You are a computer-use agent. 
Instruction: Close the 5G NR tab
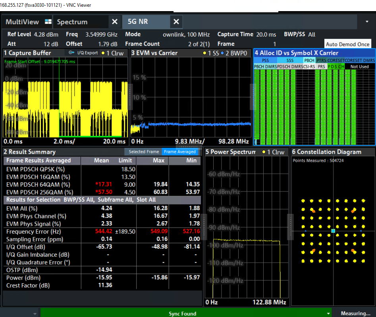click(x=176, y=22)
